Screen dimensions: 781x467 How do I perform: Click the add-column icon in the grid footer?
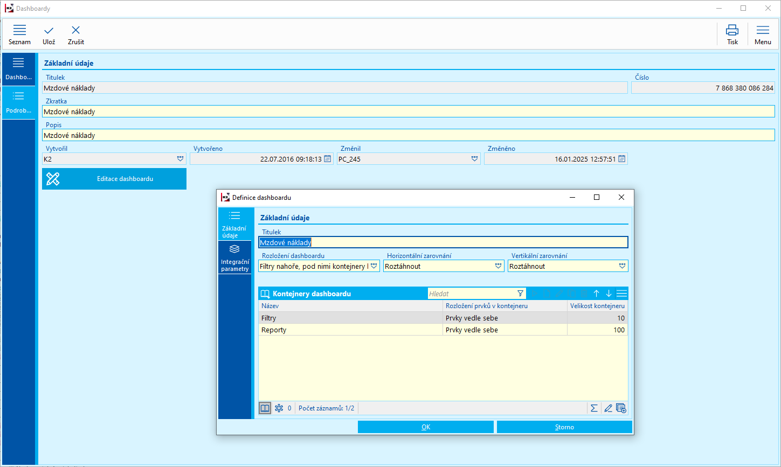pyautogui.click(x=621, y=408)
